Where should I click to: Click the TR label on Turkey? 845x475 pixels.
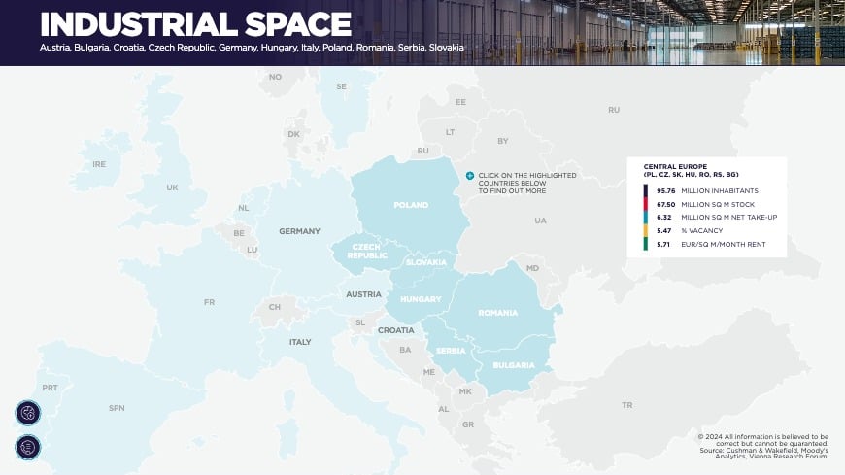627,405
